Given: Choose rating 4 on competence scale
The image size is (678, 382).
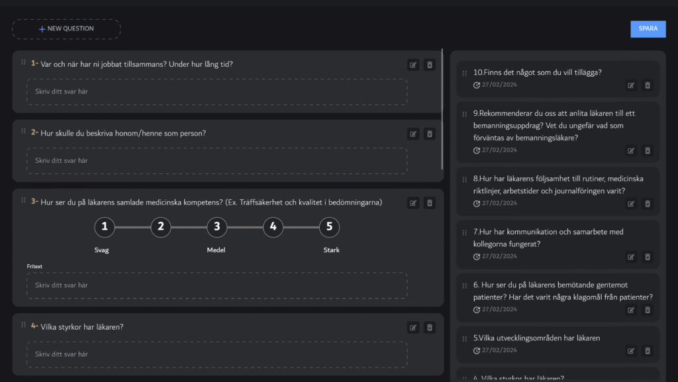Looking at the screenshot, I should point(273,228).
